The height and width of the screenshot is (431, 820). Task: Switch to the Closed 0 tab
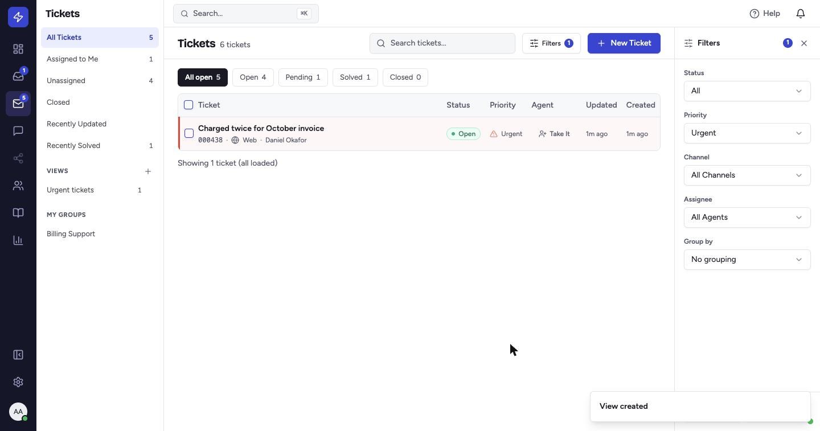point(405,77)
